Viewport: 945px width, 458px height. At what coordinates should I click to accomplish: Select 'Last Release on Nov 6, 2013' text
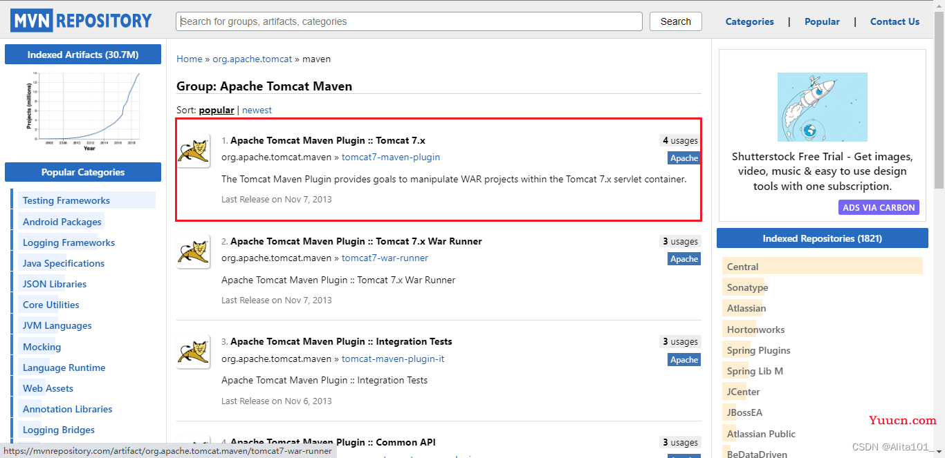pos(277,401)
